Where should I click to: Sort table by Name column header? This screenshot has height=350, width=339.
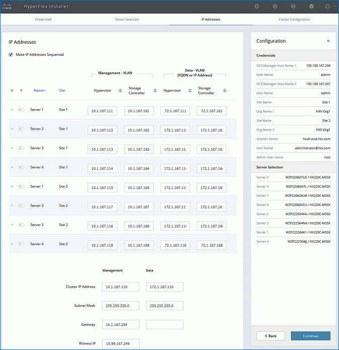40,91
